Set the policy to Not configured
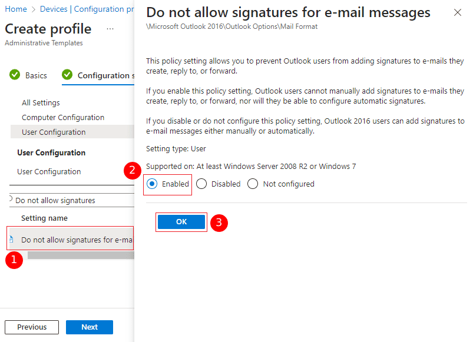Screen dimensions: 473x342 click(x=253, y=184)
